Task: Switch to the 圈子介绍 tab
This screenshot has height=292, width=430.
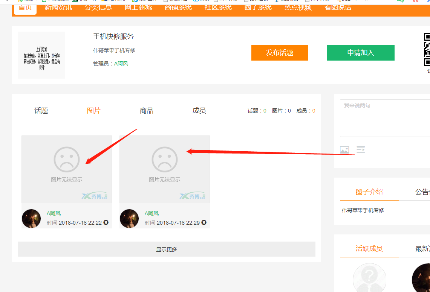Action: (369, 192)
